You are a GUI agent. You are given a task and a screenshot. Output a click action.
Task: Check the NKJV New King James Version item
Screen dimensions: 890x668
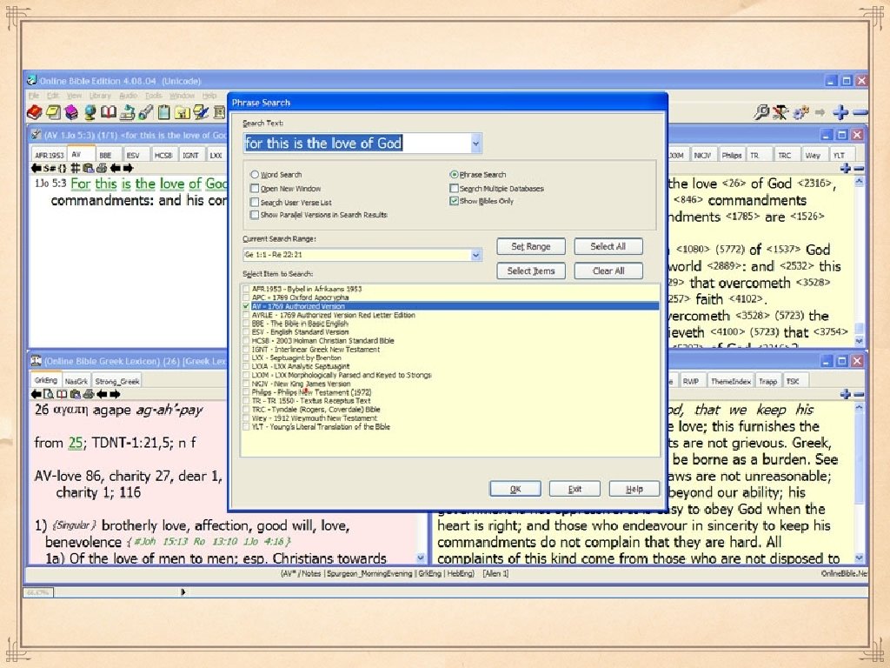click(246, 384)
